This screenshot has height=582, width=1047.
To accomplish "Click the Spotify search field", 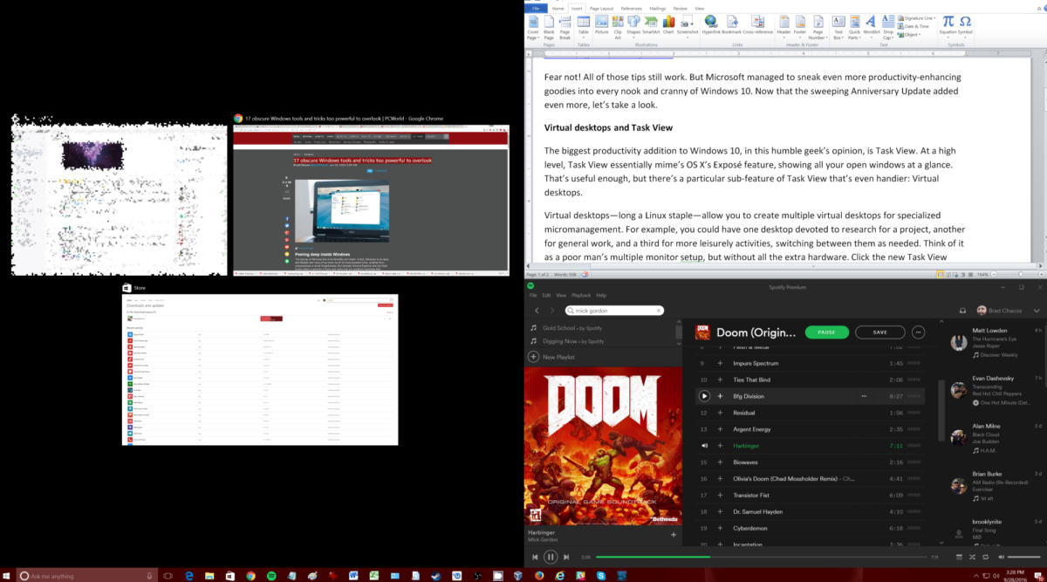I will [614, 311].
